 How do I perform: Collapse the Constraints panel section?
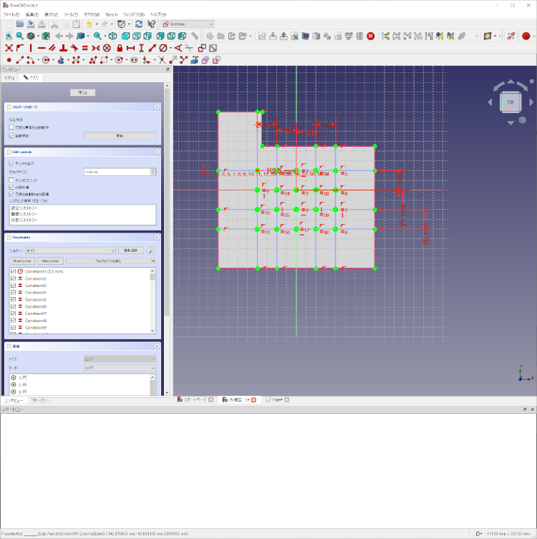click(x=156, y=237)
